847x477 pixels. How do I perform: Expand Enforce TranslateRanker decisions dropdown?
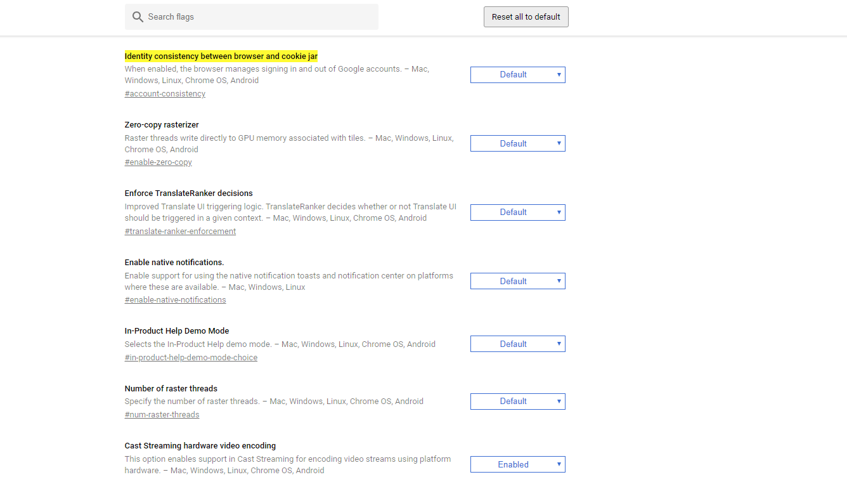pos(517,212)
